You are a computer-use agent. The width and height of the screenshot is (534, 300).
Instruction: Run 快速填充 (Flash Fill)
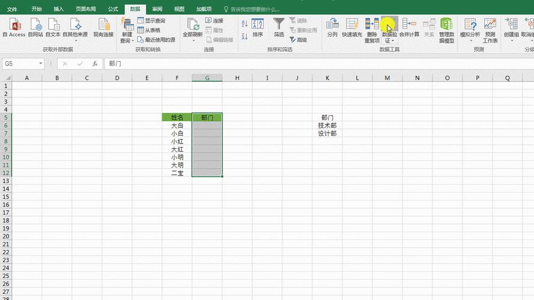[353, 28]
